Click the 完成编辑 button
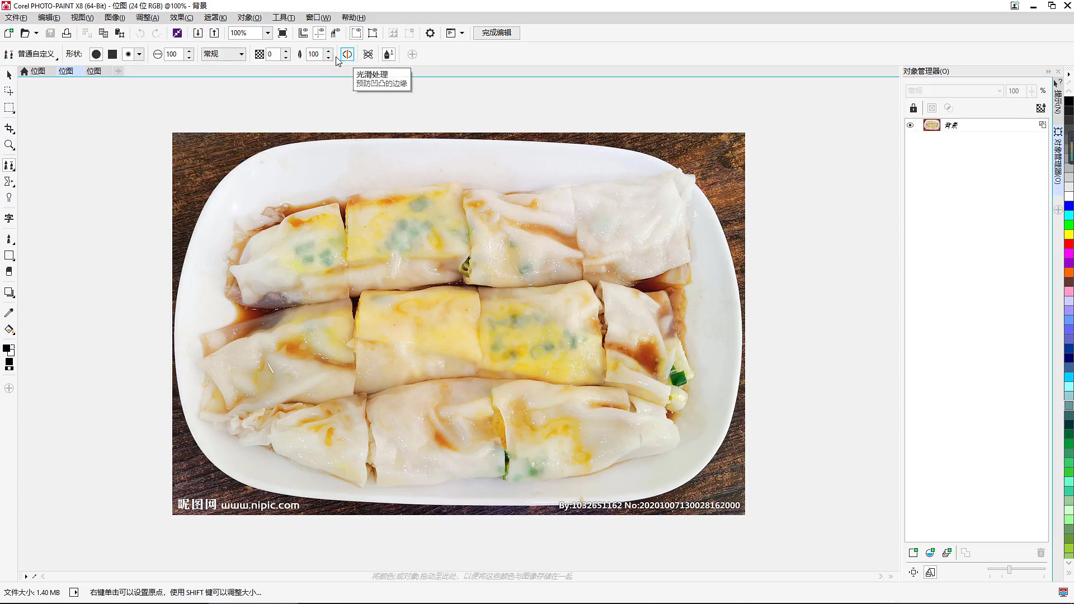This screenshot has height=604, width=1074. click(497, 33)
